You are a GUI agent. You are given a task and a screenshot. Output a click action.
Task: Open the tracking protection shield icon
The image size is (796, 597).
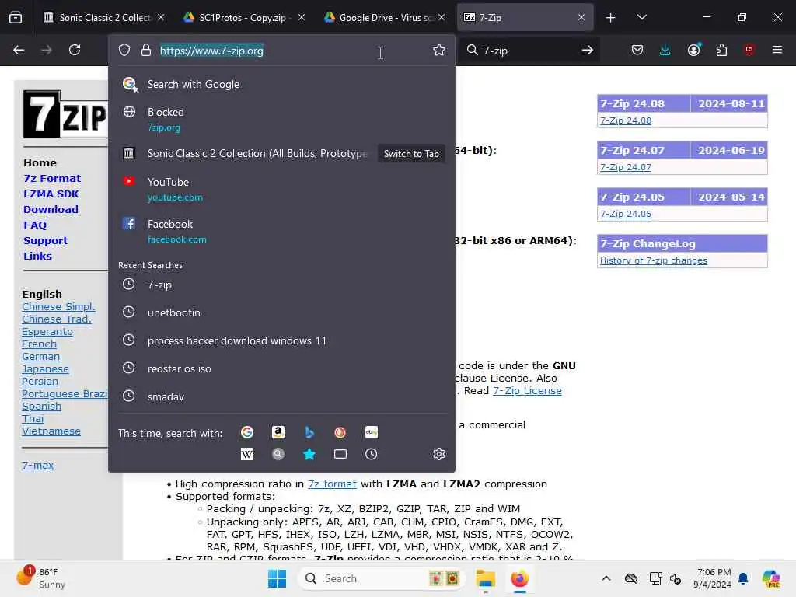tap(124, 50)
